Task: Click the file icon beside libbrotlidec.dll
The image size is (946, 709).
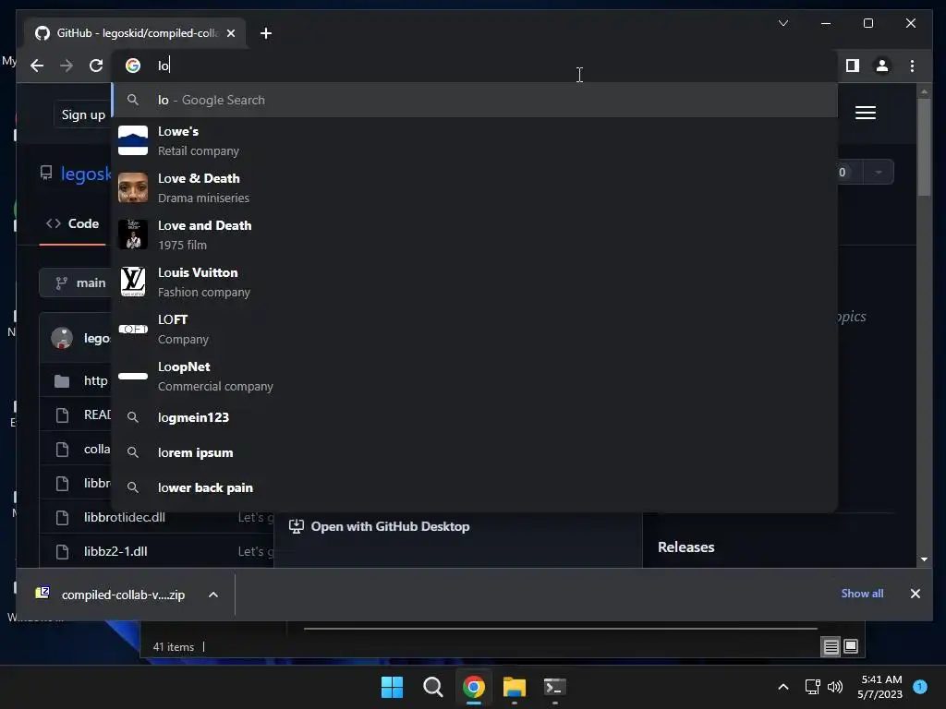Action: (x=62, y=517)
